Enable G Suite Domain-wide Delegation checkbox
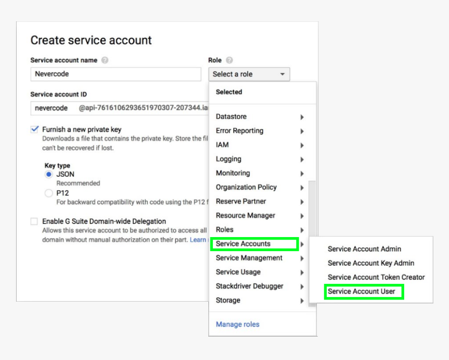This screenshot has height=360, width=449. click(x=34, y=221)
